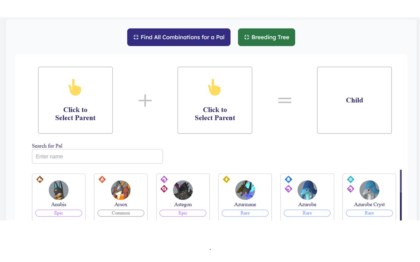Click Astegon dark element icon
The width and height of the screenshot is (420, 262).
164,189
